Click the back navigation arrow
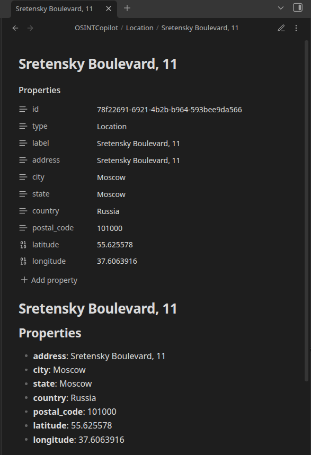 point(15,28)
